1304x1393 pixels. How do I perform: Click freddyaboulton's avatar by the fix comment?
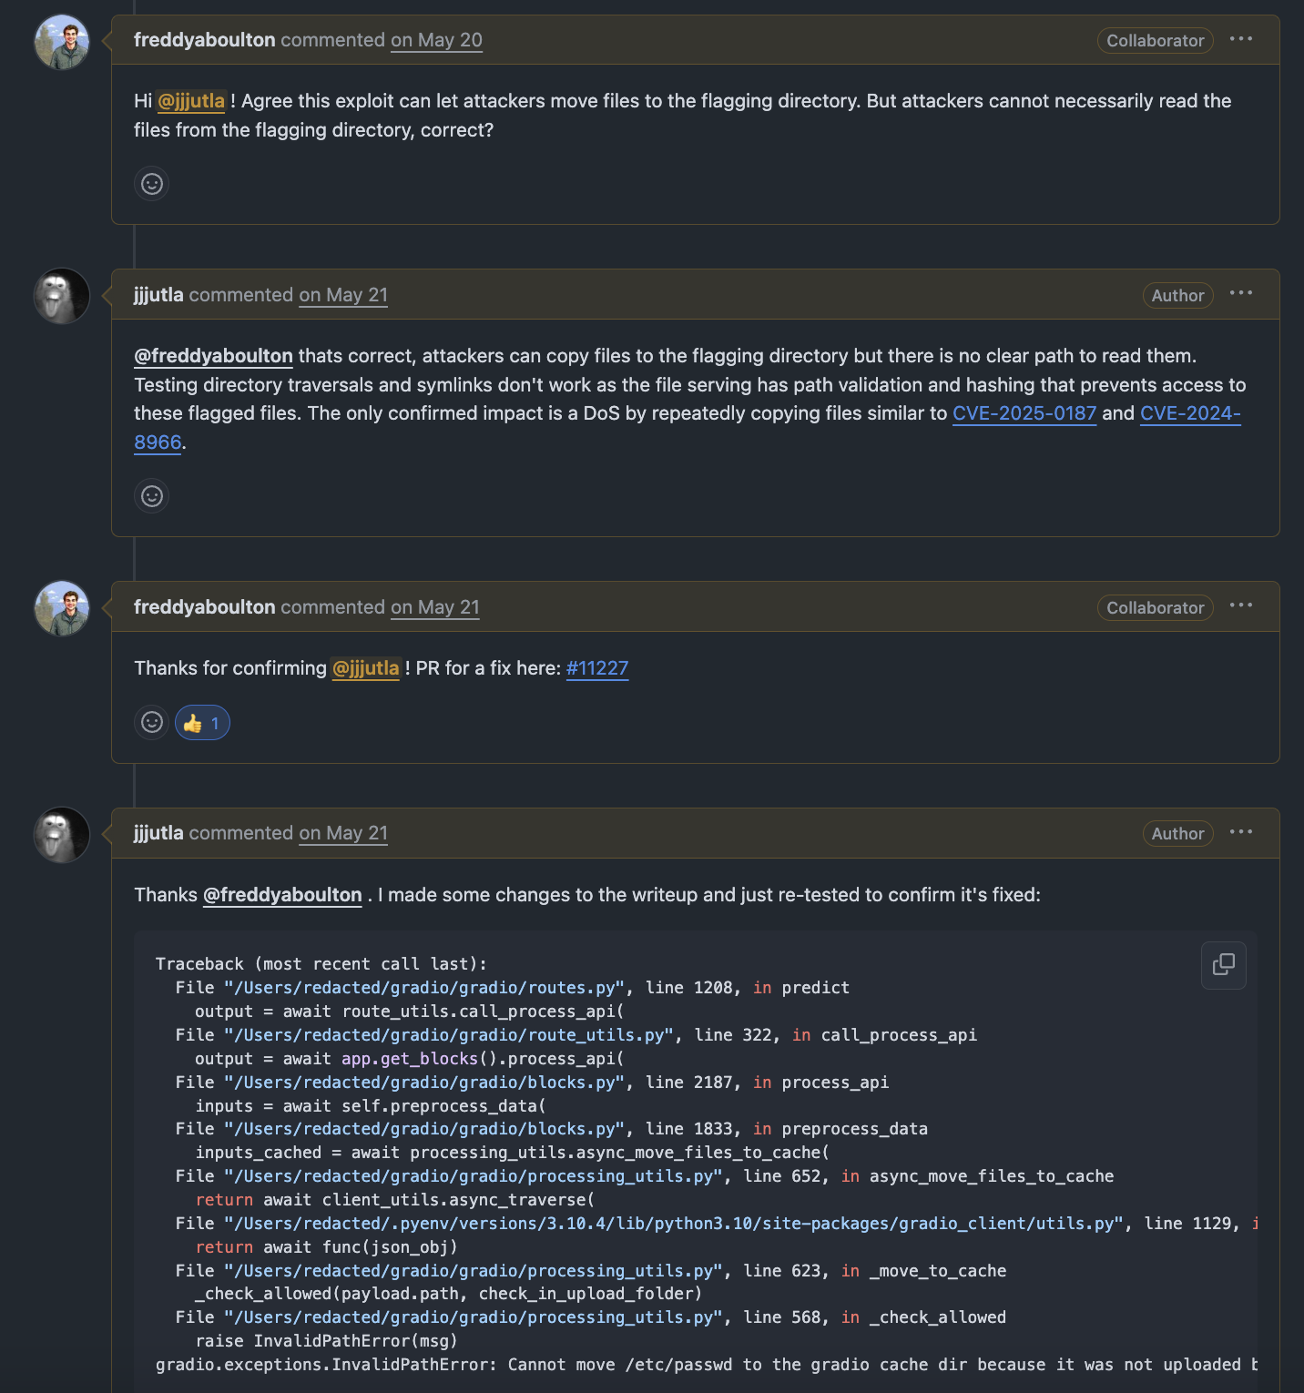[61, 608]
